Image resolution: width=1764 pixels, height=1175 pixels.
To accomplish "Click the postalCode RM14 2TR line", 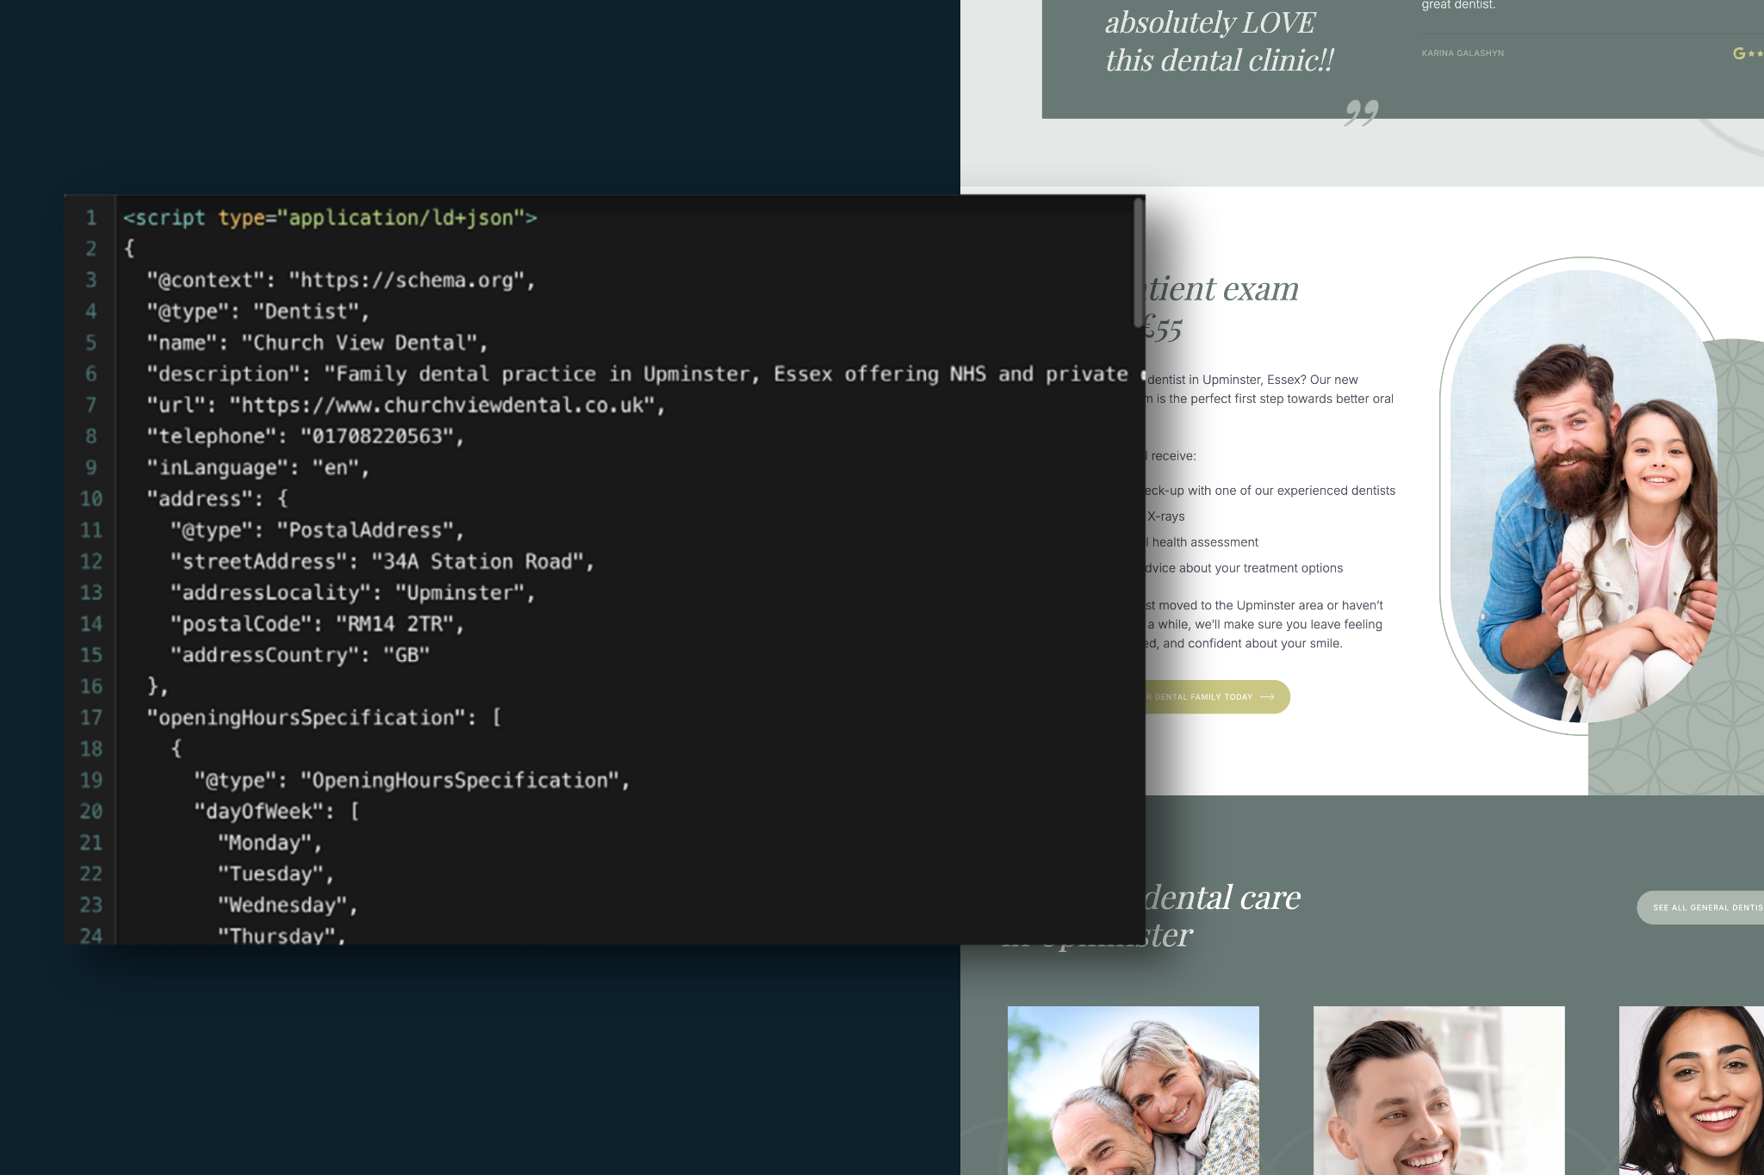I will pyautogui.click(x=317, y=623).
